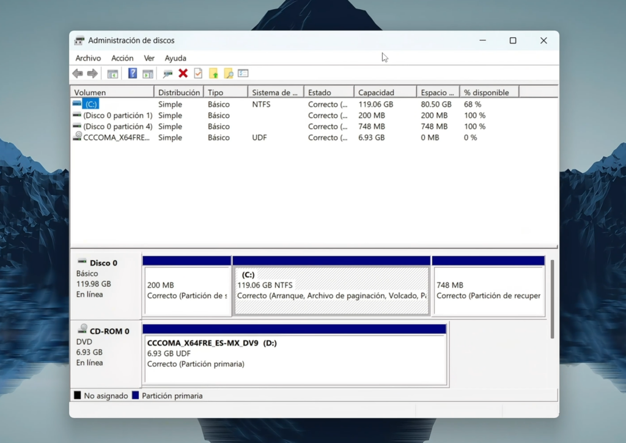Open the Archivo menu

coord(88,58)
